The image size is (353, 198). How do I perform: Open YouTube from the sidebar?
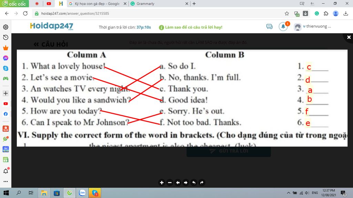pyautogui.click(x=6, y=103)
